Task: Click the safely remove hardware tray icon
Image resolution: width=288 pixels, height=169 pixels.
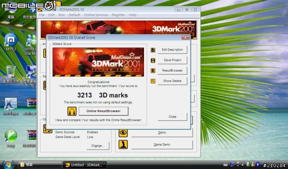Action: pyautogui.click(x=248, y=164)
